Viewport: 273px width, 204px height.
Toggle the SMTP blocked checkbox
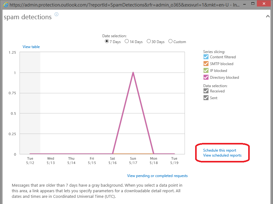pyautogui.click(x=206, y=64)
